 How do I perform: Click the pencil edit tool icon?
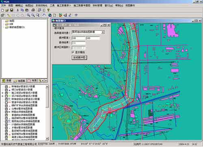(70, 15)
